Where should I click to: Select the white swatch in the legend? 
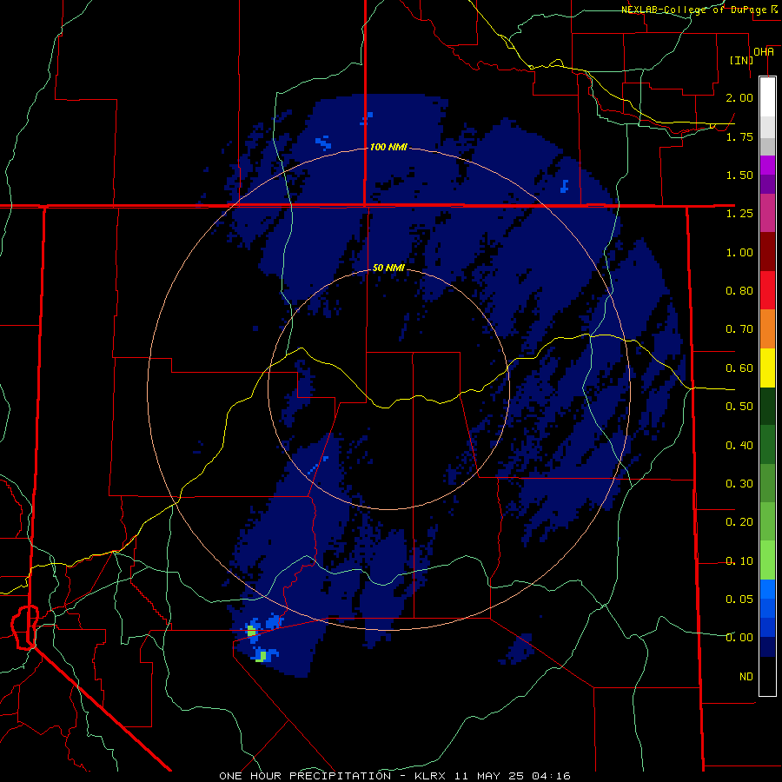coord(767,96)
